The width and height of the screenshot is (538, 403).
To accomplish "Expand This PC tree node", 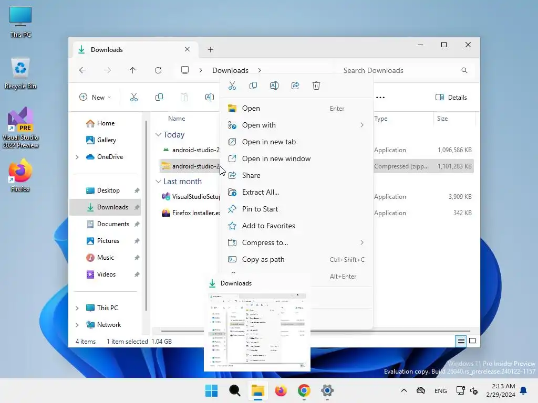I will (x=77, y=308).
